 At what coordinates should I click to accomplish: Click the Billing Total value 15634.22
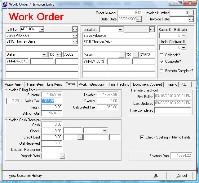(x=52, y=113)
